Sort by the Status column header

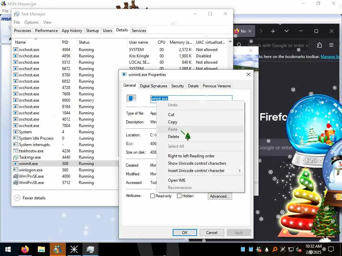(x=84, y=42)
